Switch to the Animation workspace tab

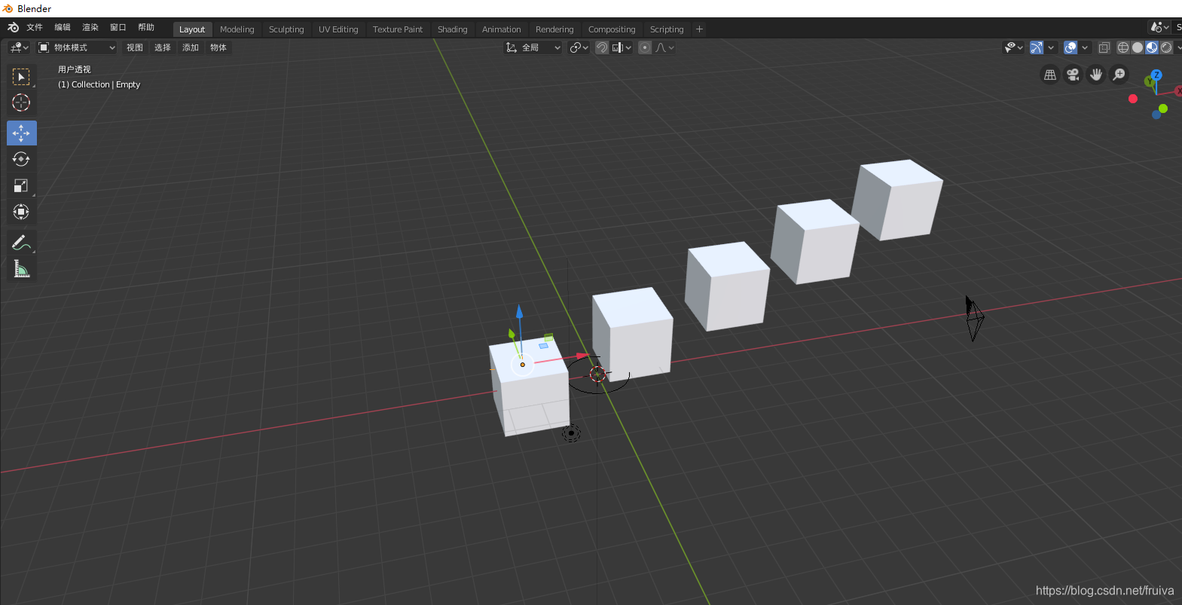click(x=502, y=29)
